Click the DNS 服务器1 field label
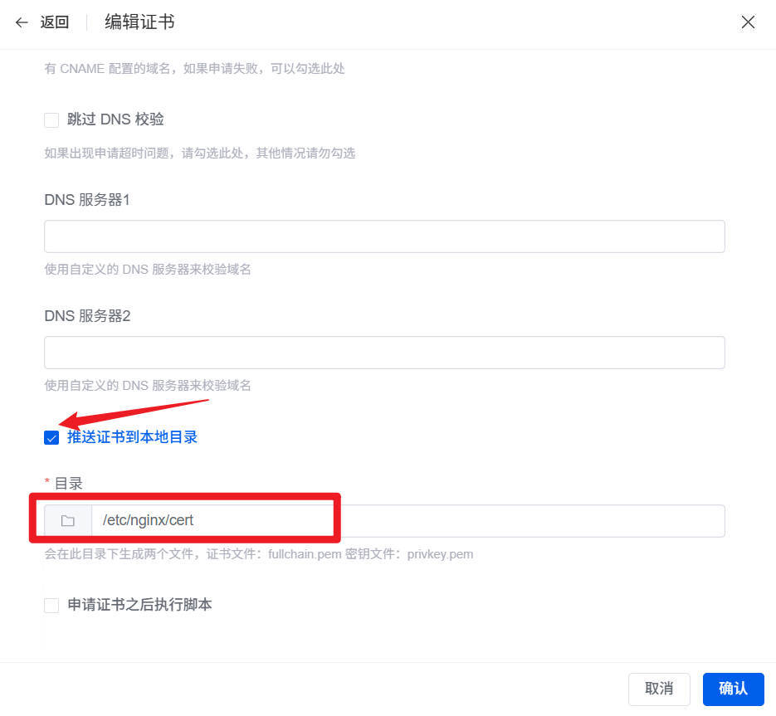This screenshot has width=776, height=716. pyautogui.click(x=87, y=200)
